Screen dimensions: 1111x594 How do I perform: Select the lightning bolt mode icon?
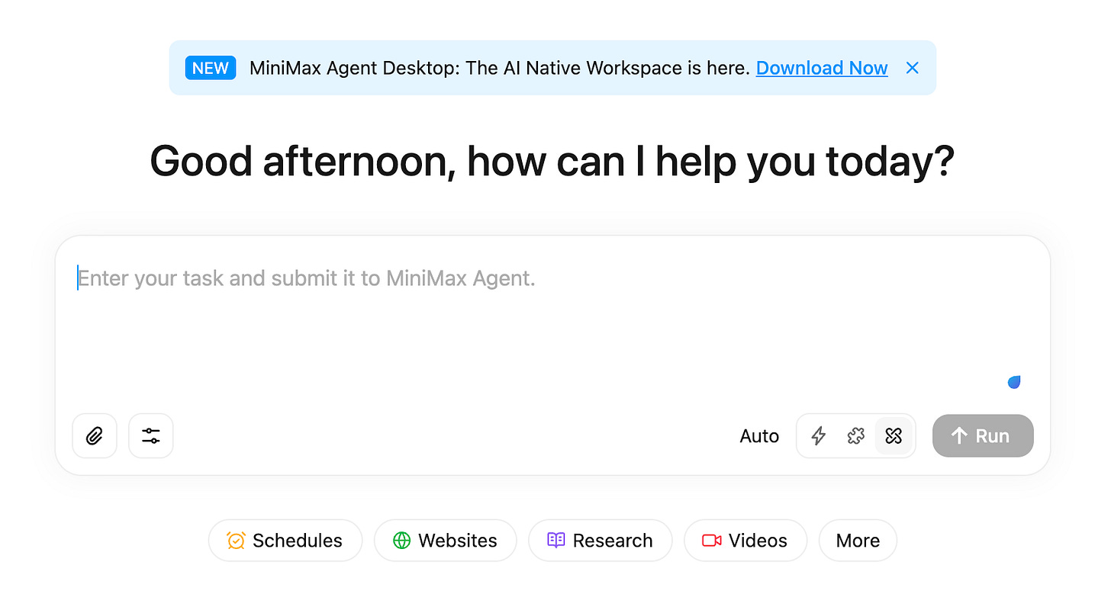click(818, 436)
